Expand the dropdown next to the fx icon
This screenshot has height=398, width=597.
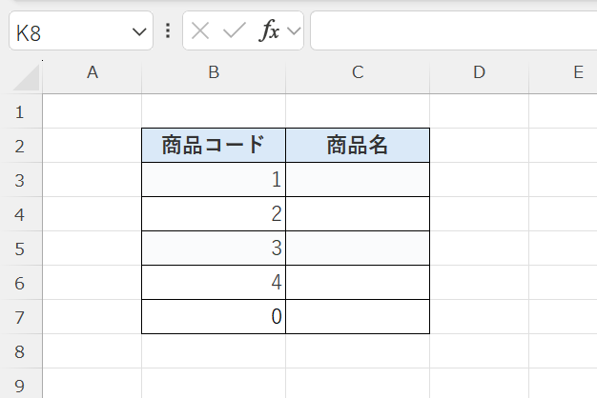[x=294, y=31]
